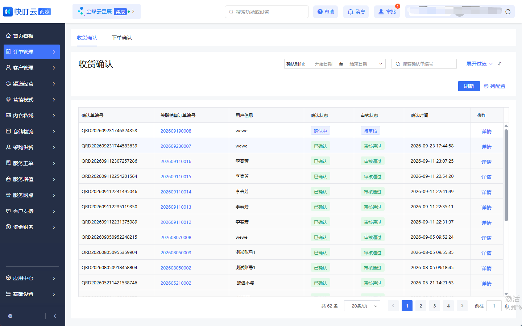Open the 审批 approvals button

(x=387, y=12)
